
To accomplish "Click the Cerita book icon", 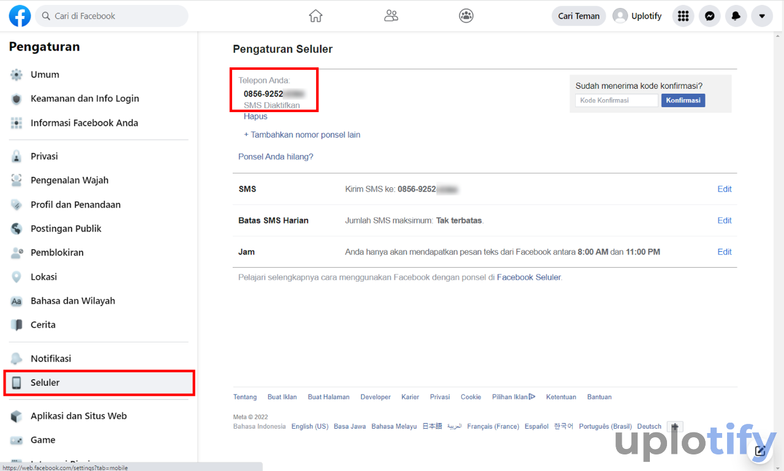I will (17, 325).
